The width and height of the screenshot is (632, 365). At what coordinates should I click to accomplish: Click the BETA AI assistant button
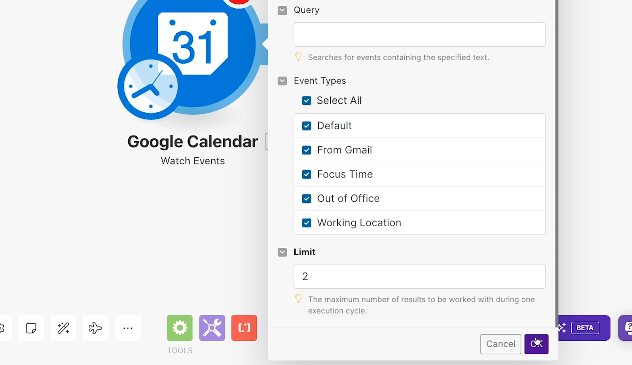584,328
